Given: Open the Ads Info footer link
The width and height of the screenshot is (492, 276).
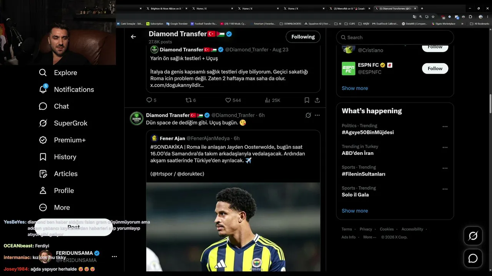Looking at the screenshot, I should pyautogui.click(x=349, y=237).
